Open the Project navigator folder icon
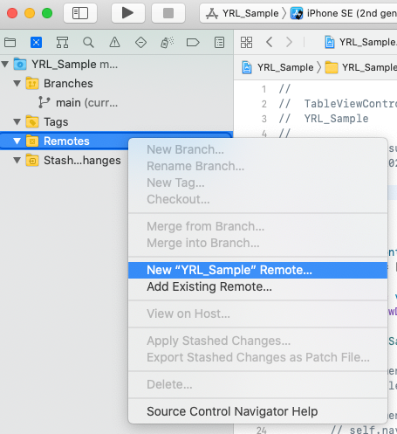 10,43
